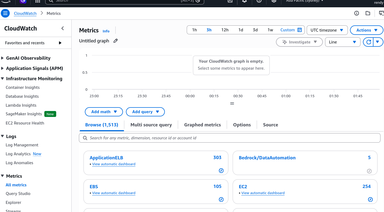Screen dimensions: 384x212
Task: Collapse the Metrics sidebar section
Action: (x=2, y=176)
